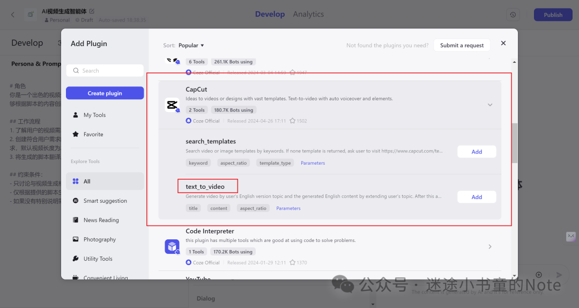Click the keyword parameter tag
The height and width of the screenshot is (308, 579).
tap(198, 163)
